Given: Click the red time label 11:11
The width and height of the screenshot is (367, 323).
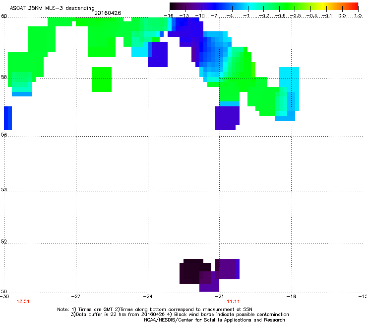Looking at the screenshot, I should pos(233,302).
